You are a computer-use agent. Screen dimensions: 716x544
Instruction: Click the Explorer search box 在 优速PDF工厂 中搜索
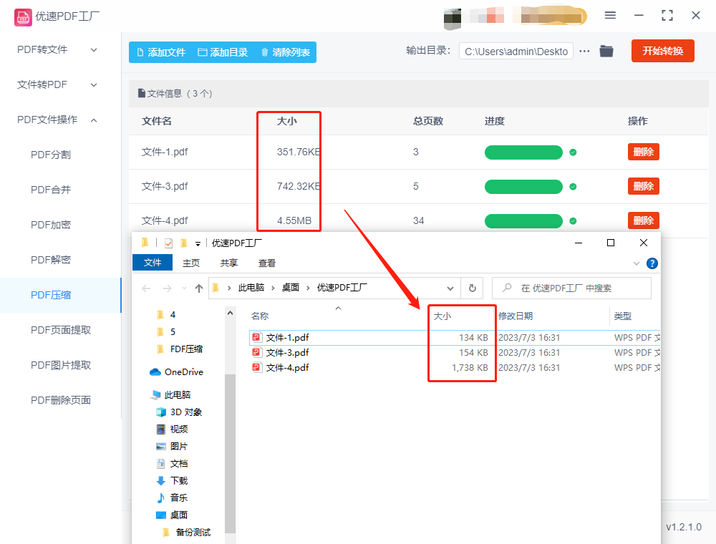pyautogui.click(x=571, y=288)
